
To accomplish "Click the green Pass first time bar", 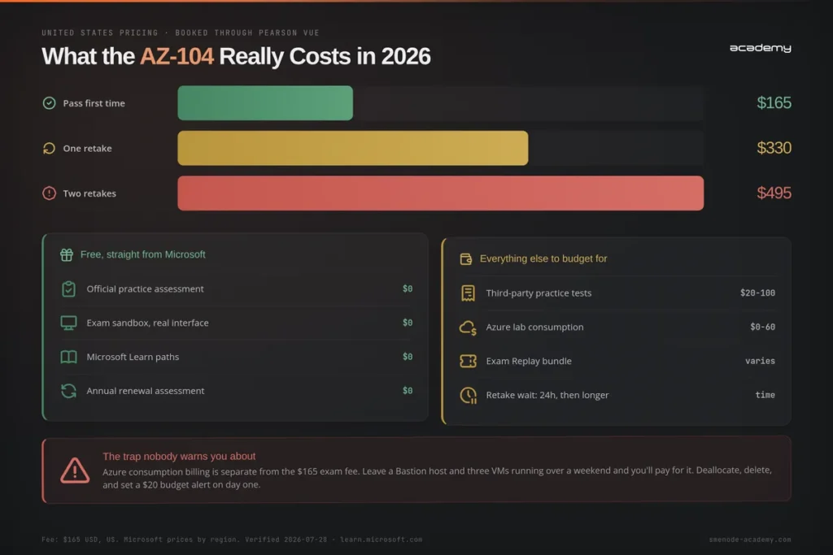I will (265, 103).
